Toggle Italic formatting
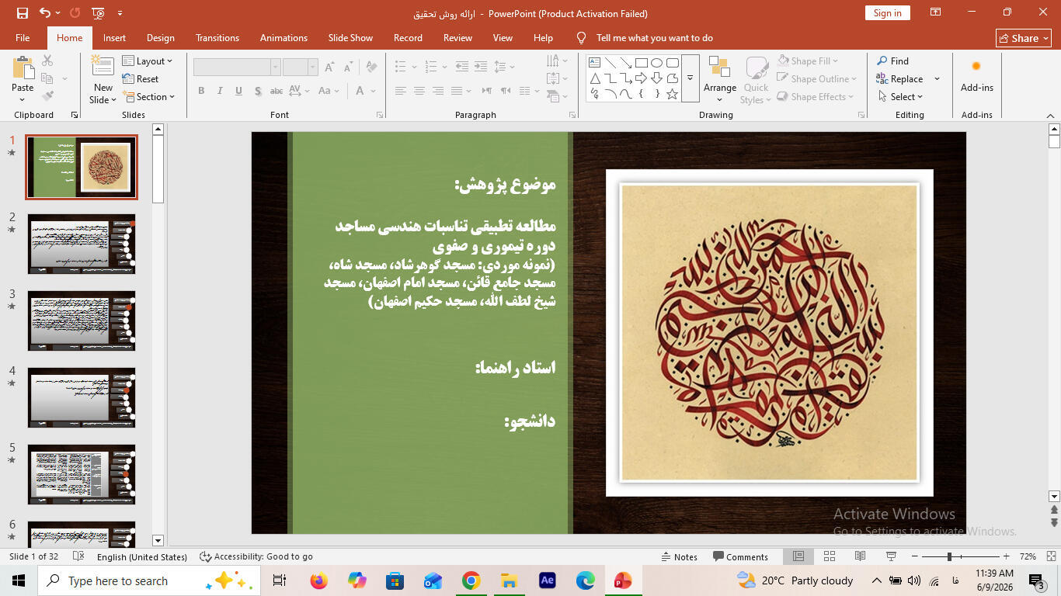Screen dimensions: 1061x596 click(220, 91)
